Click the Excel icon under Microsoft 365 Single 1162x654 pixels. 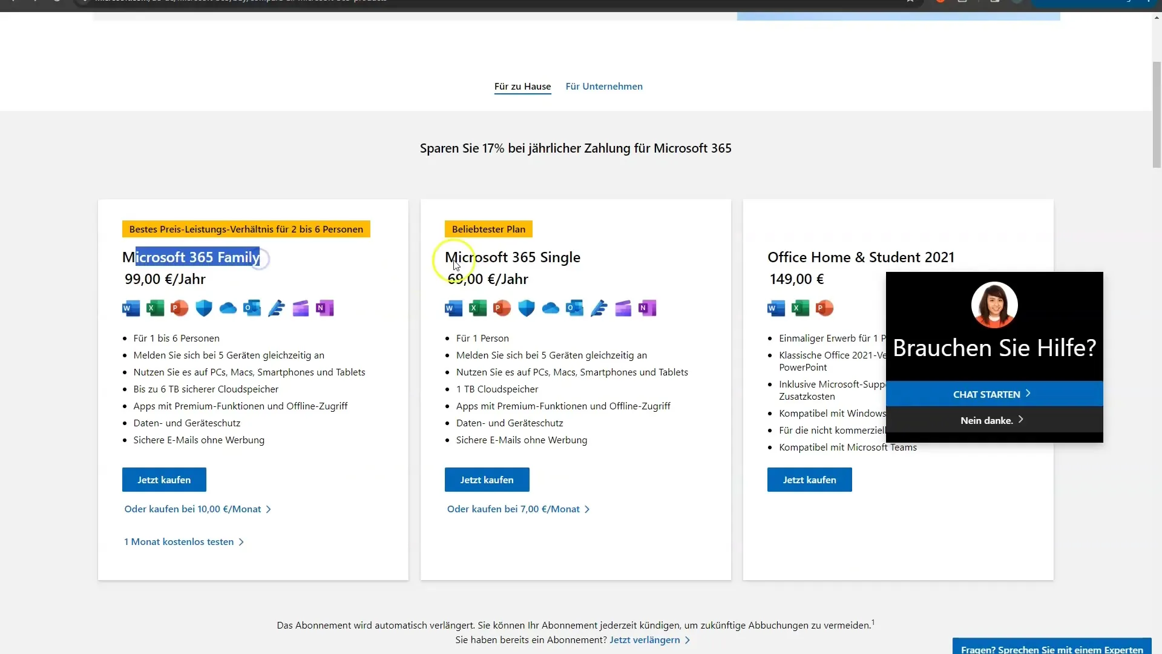(x=478, y=308)
